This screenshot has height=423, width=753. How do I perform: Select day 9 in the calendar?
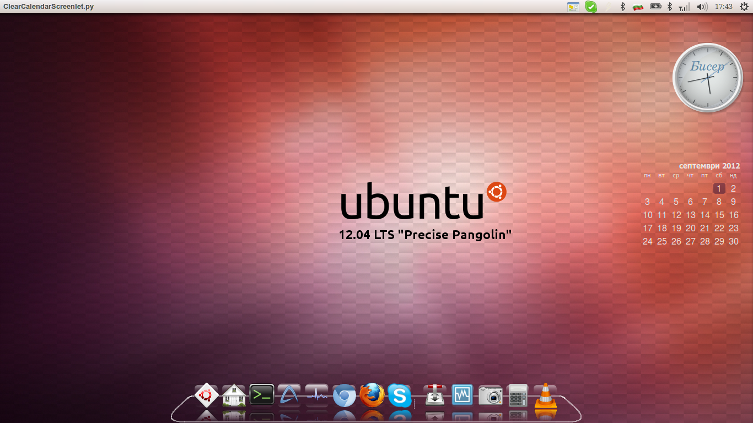733,202
